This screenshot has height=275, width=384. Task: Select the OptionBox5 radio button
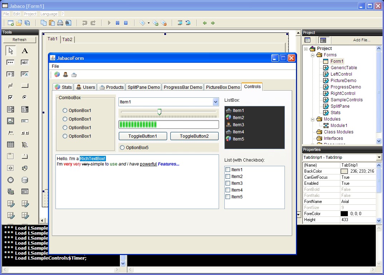click(122, 147)
